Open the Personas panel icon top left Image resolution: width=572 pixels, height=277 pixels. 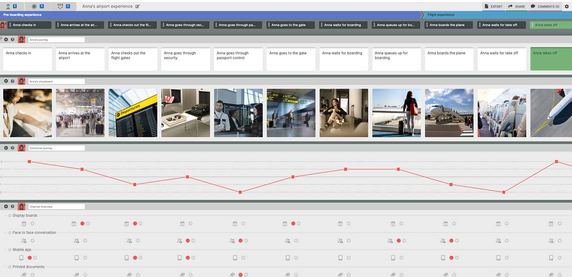[x=8, y=6]
